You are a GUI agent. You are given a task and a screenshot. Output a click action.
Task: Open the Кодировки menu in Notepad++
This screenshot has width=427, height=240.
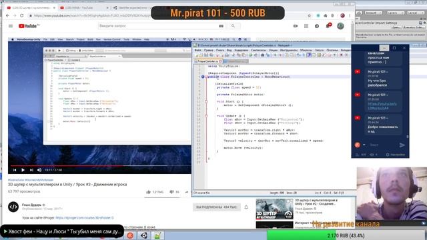point(242,50)
